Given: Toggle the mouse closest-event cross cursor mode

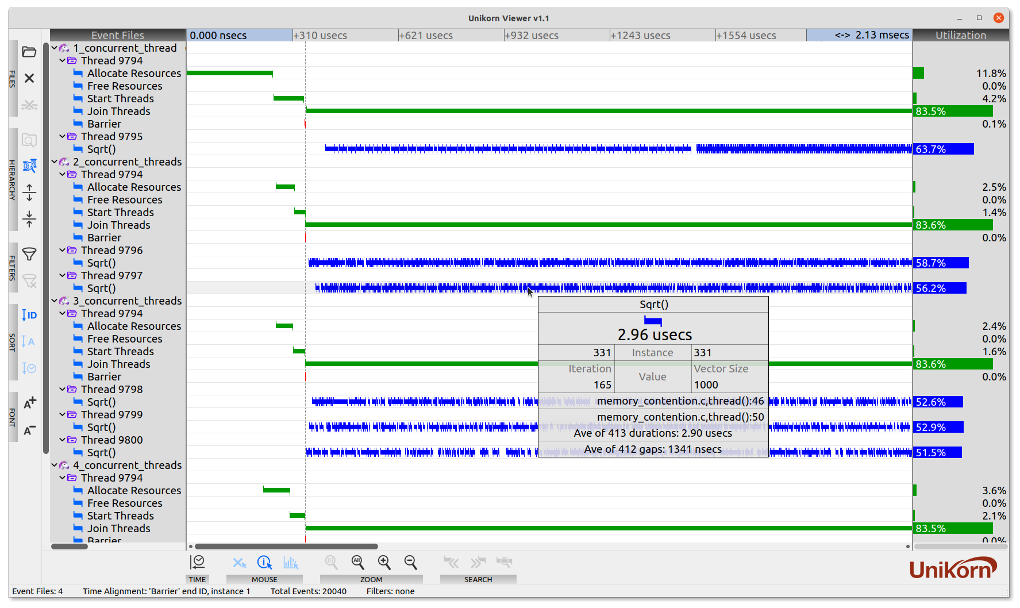Looking at the screenshot, I should pos(239,563).
